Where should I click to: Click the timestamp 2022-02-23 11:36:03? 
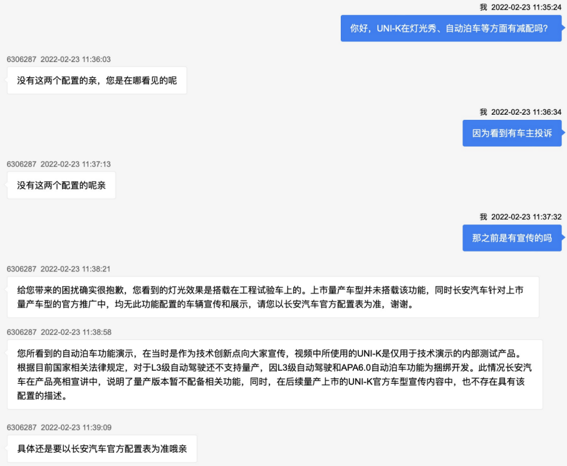pyautogui.click(x=75, y=60)
